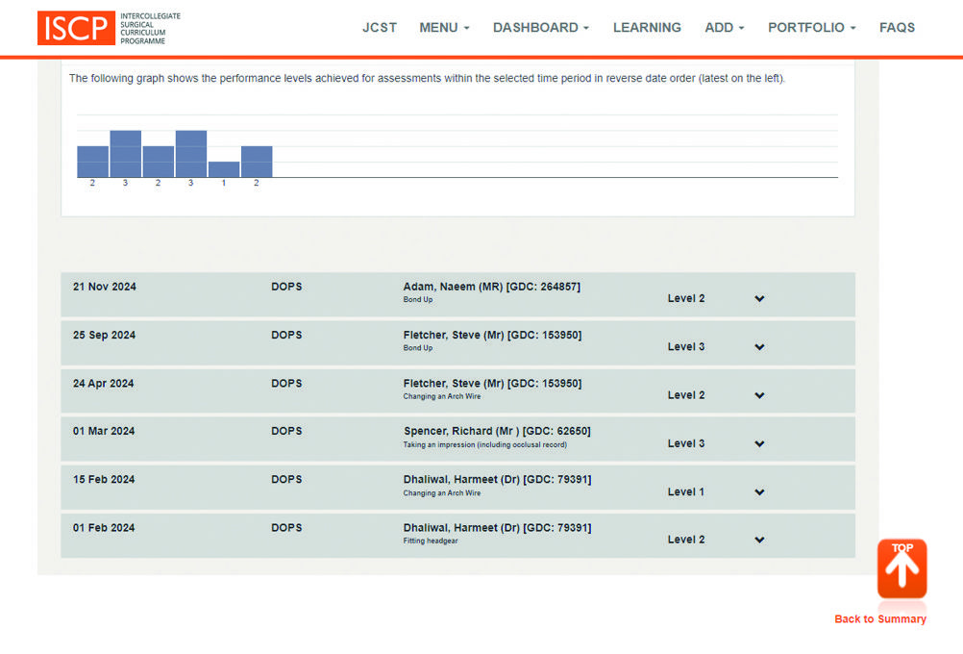Expand the 21 Nov 2024 DOPS row
The height and width of the screenshot is (654, 963).
click(759, 299)
